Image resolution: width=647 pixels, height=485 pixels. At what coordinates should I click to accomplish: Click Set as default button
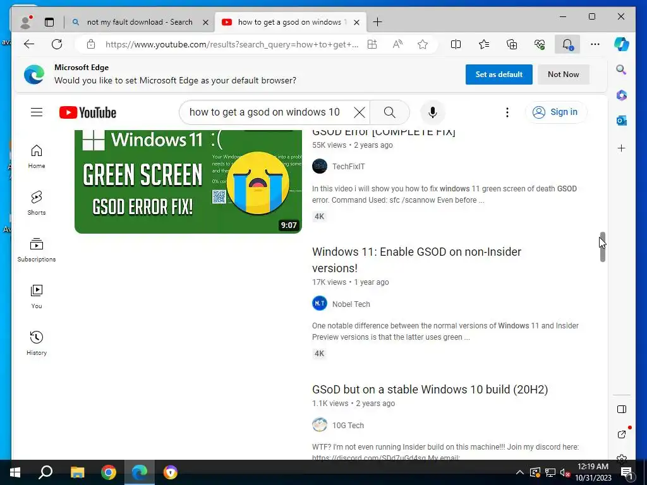(499, 75)
